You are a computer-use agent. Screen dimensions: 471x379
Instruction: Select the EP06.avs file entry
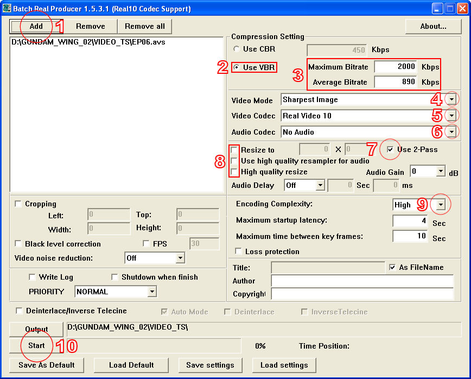pyautogui.click(x=88, y=42)
